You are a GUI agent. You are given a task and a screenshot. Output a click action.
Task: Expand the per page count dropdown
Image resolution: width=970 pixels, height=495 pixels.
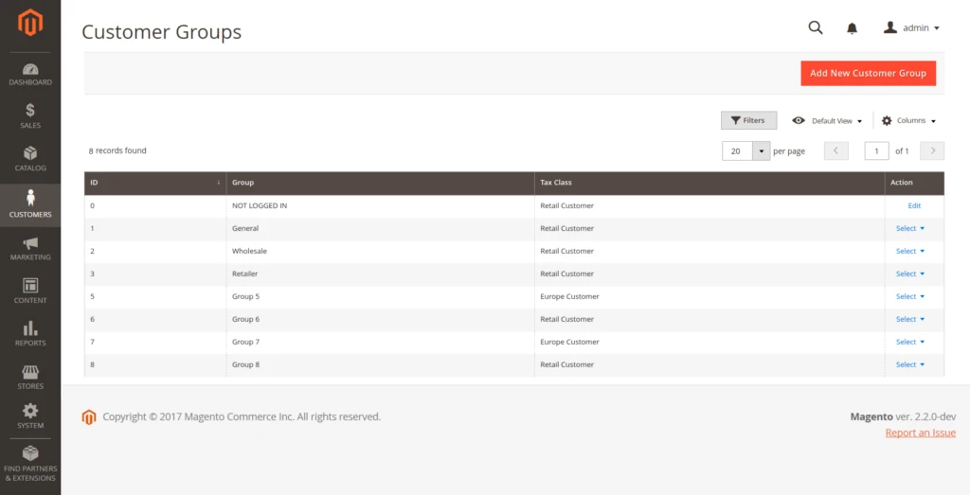tap(762, 151)
